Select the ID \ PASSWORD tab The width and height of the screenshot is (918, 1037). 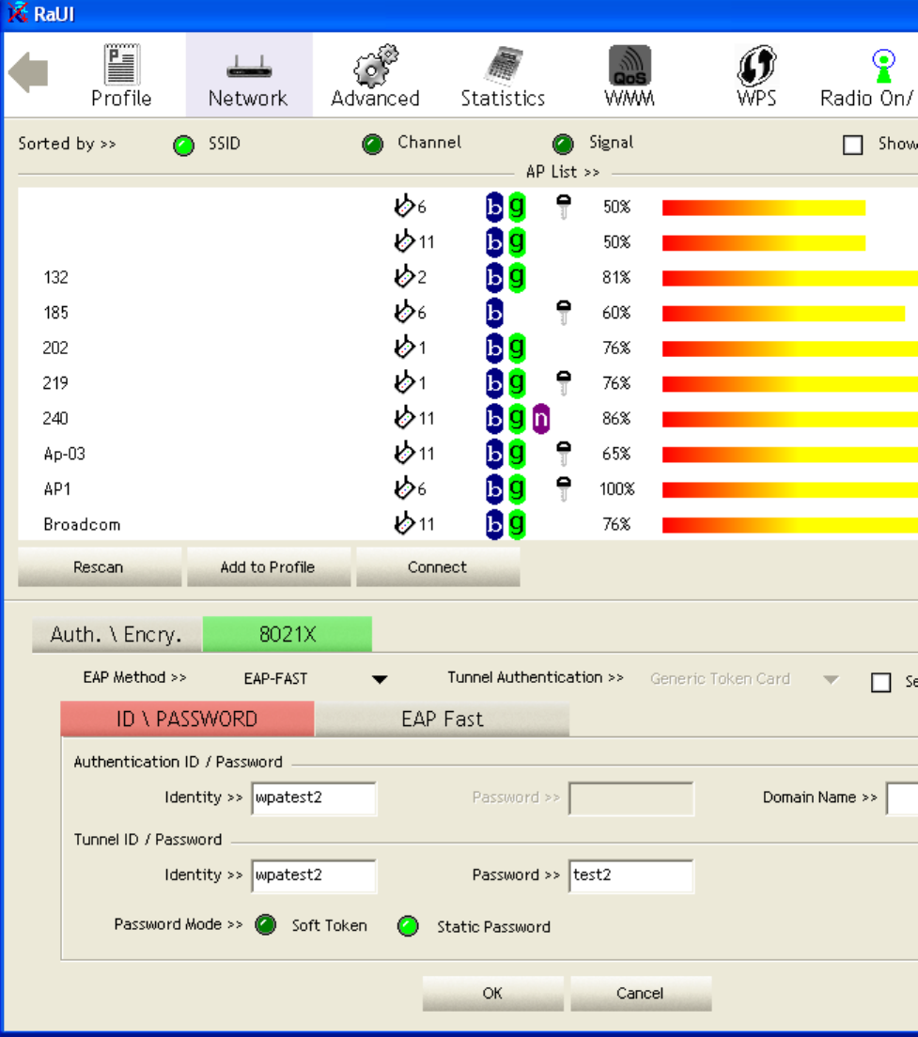(187, 719)
